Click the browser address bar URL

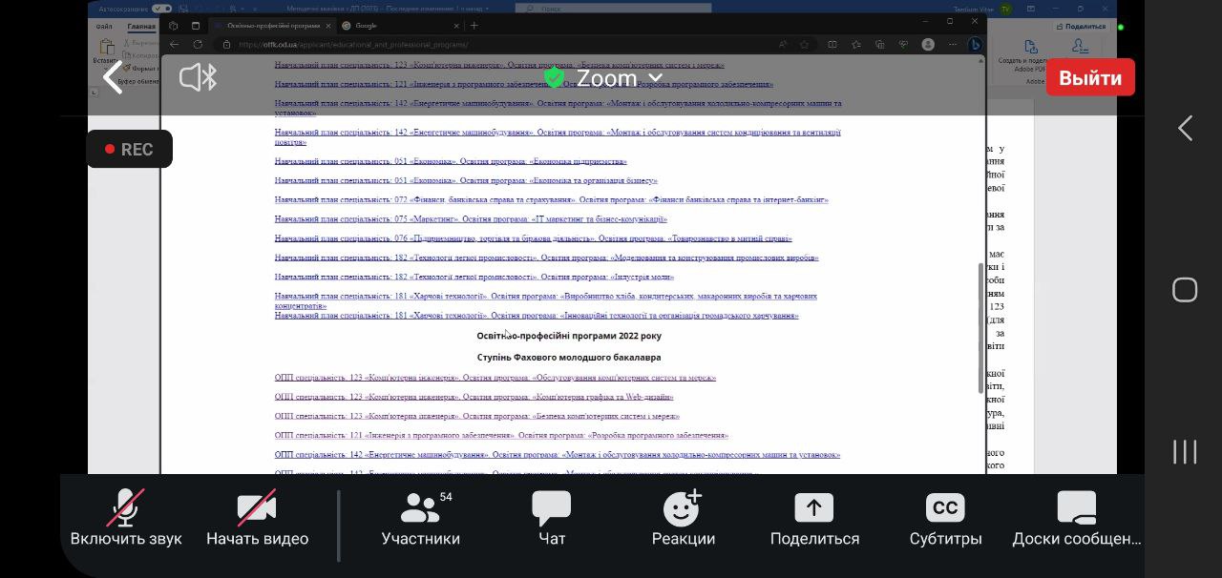pos(353,44)
